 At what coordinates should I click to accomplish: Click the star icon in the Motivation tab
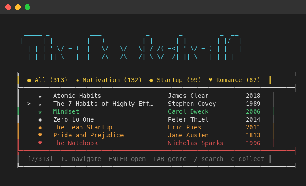77,80
